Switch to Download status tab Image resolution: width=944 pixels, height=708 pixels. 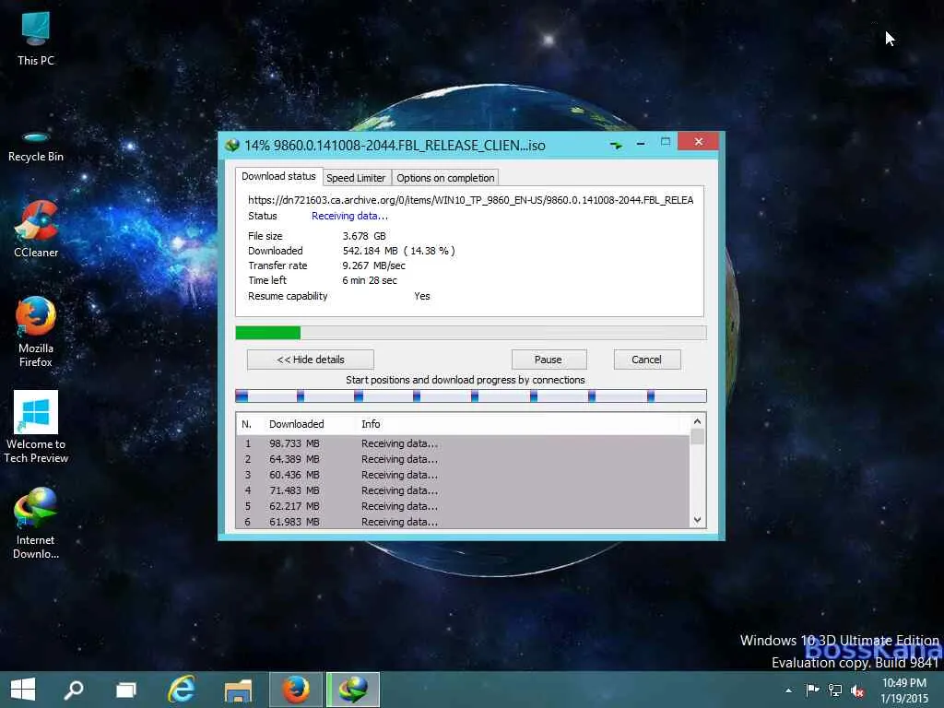[x=278, y=176]
